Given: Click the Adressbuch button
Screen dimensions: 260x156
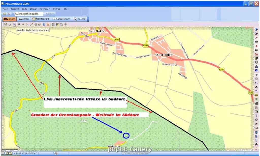Looking at the screenshot, I should tap(62, 19).
